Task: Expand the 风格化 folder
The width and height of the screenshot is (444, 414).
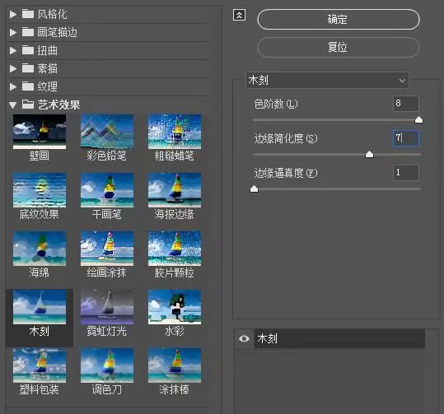Action: click(12, 14)
